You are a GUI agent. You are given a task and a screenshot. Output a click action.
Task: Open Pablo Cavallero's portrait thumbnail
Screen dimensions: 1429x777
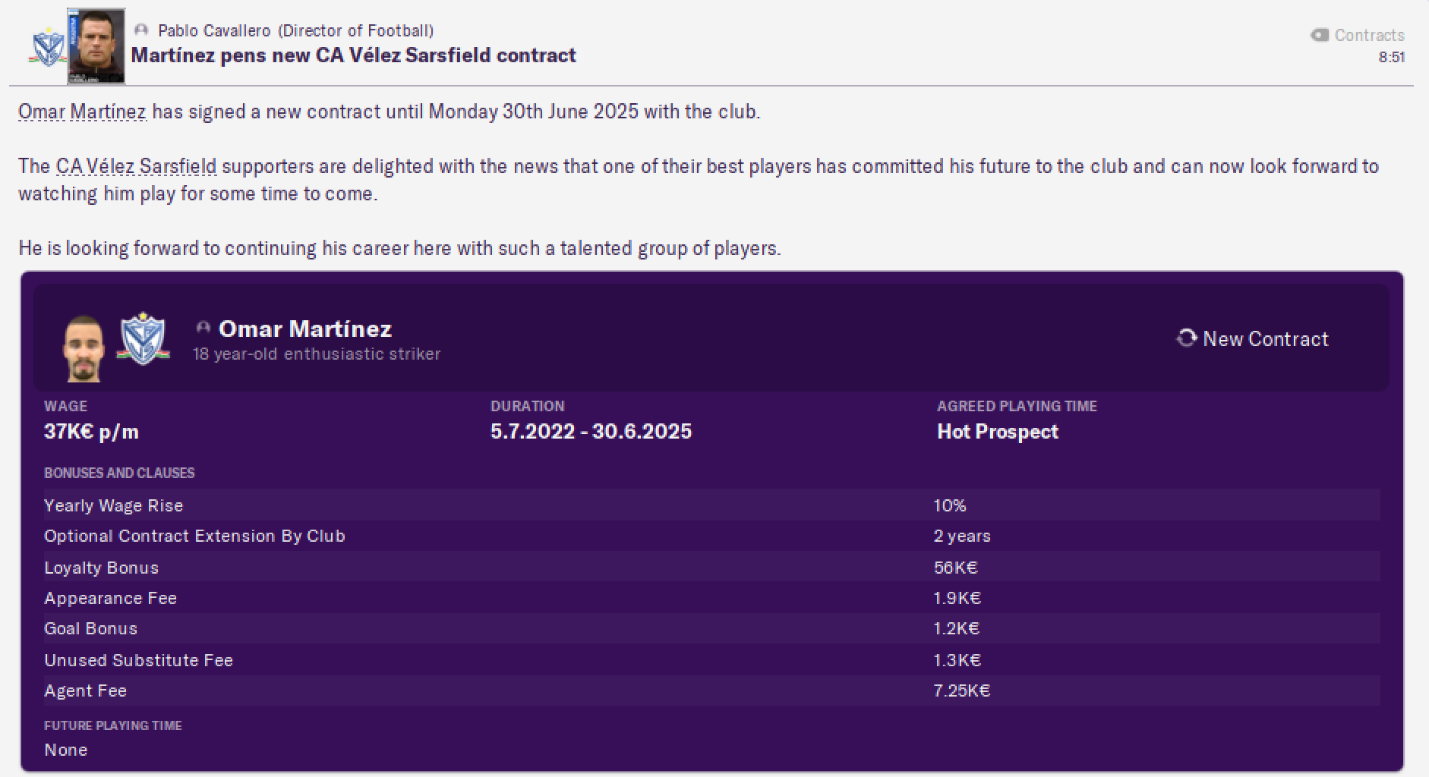coord(96,46)
